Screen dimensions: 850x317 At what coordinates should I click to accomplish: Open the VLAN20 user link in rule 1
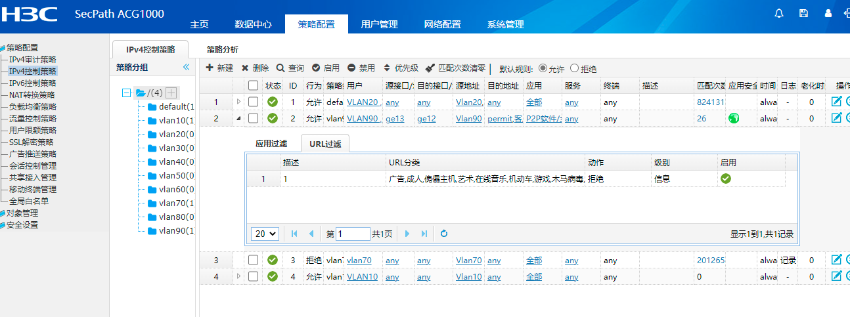click(363, 102)
